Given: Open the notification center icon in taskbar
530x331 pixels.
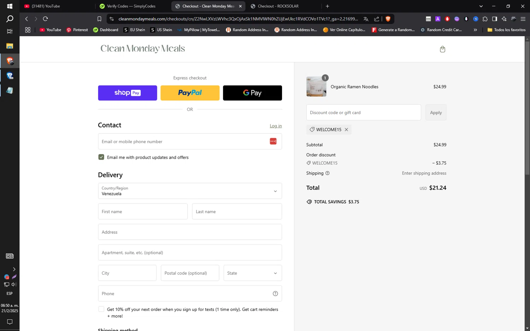Looking at the screenshot, I should [10, 322].
